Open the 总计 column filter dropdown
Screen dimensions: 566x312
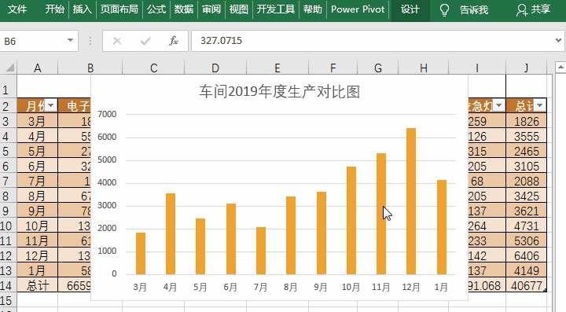pos(539,105)
